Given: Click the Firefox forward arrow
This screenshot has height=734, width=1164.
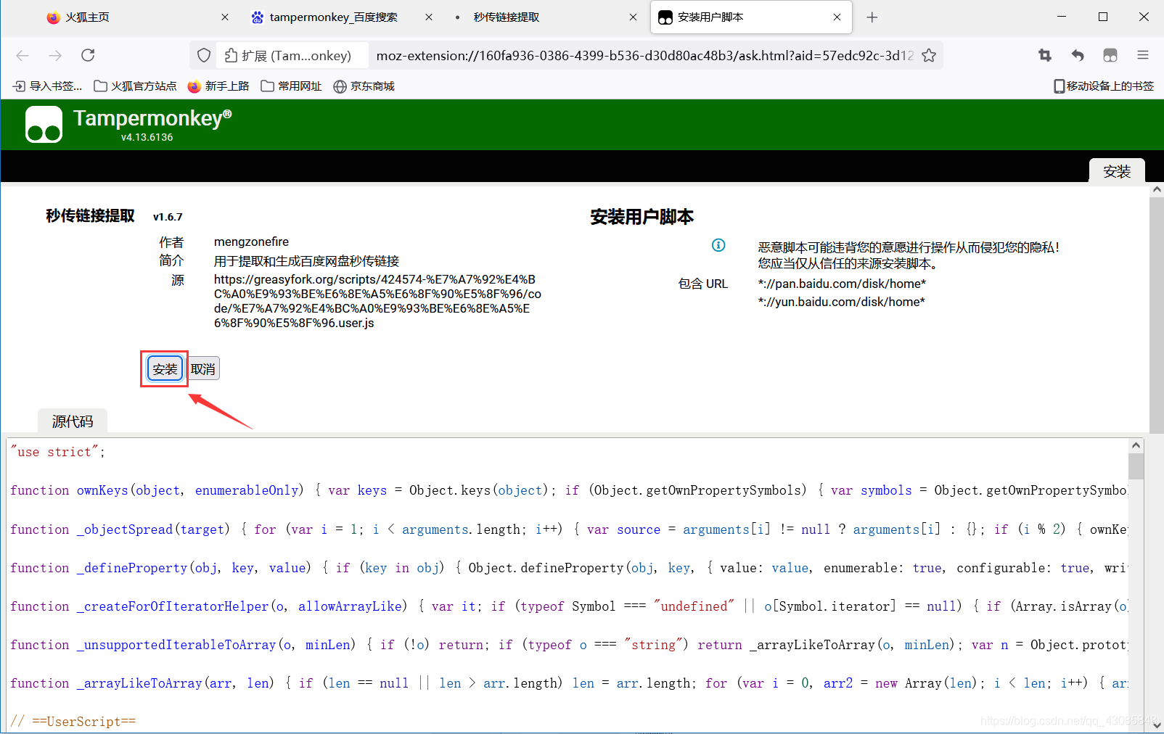Looking at the screenshot, I should tap(55, 55).
